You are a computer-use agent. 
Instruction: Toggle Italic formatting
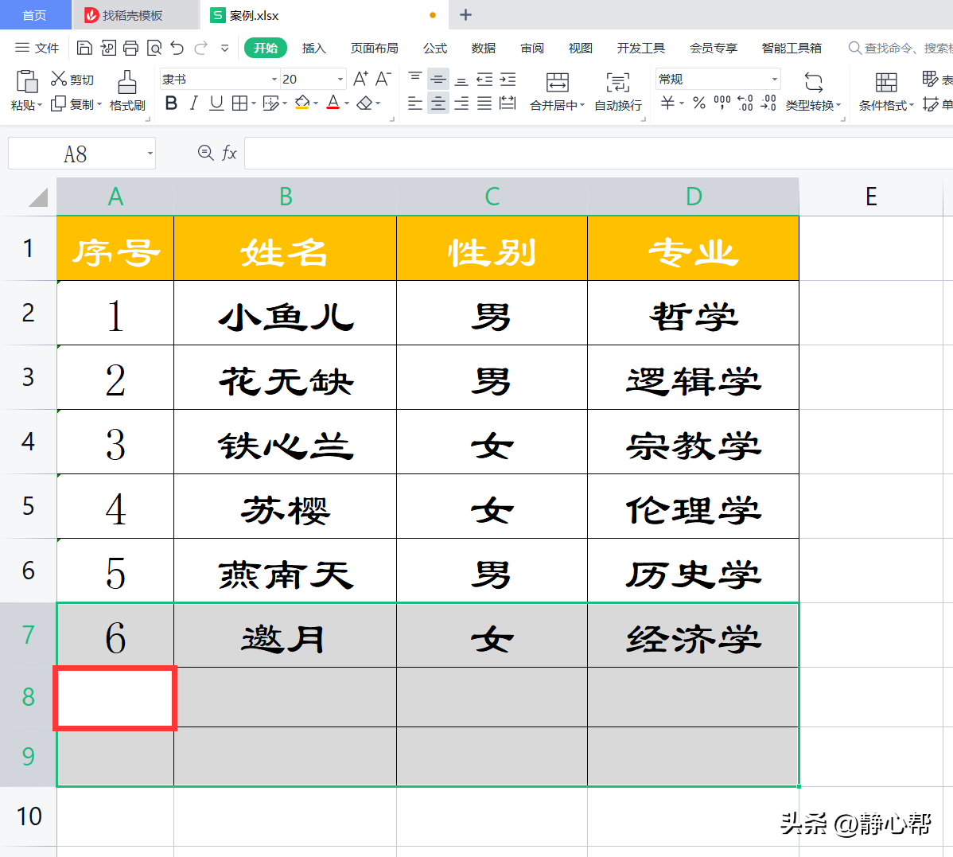[194, 103]
